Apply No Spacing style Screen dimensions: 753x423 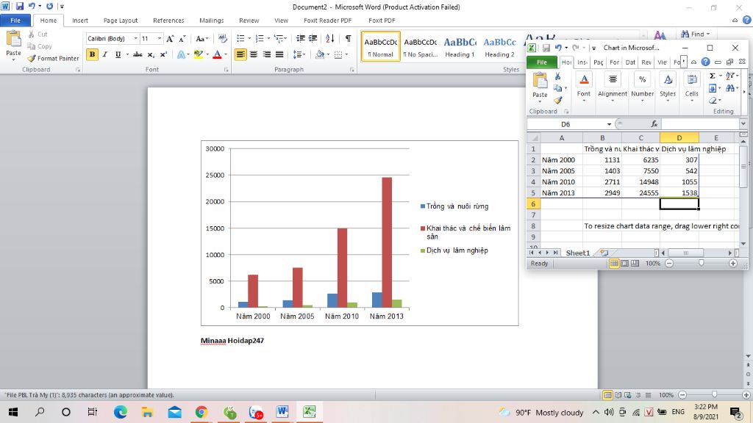coord(420,46)
